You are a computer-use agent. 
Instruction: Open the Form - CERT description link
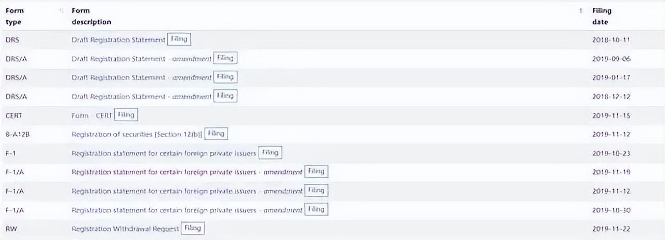pyautogui.click(x=91, y=115)
